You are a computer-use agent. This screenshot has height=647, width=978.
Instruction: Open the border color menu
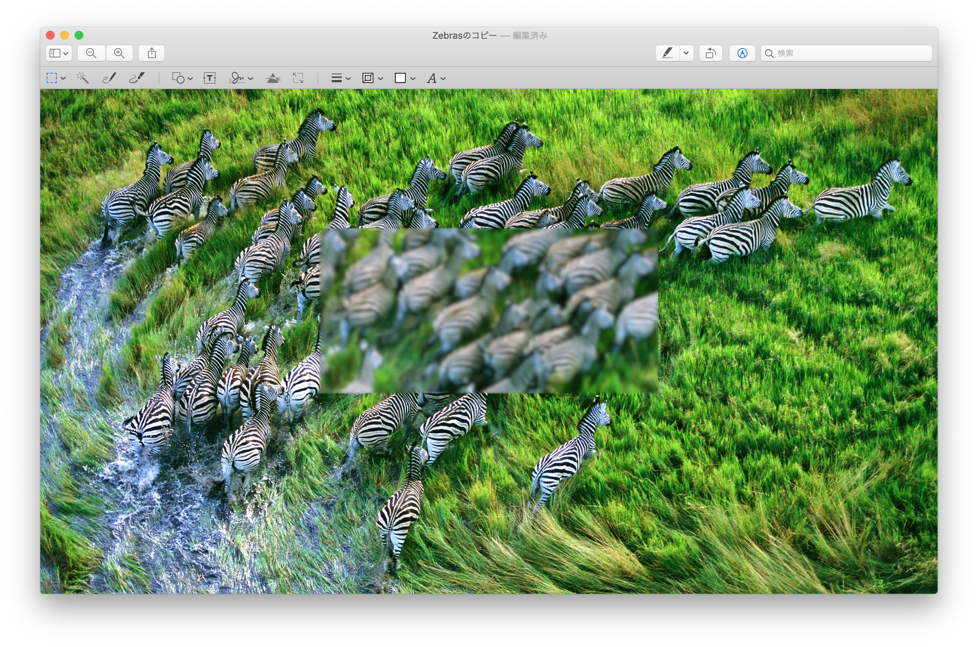coord(372,78)
